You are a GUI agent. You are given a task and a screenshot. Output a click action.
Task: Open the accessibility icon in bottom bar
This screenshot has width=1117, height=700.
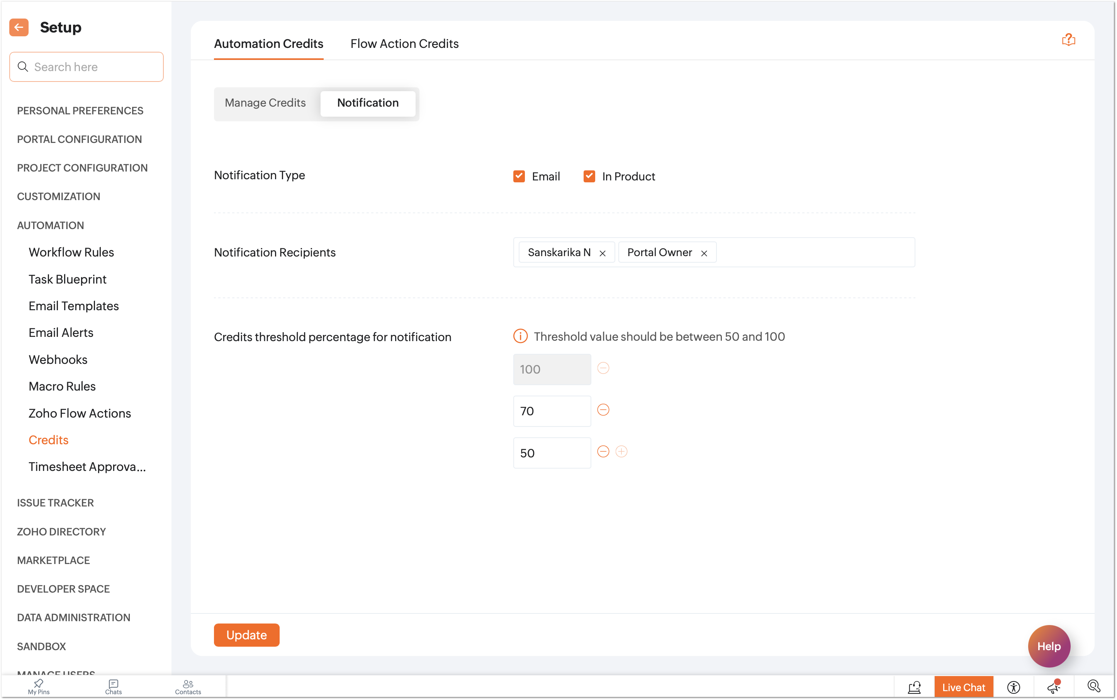coord(1013,687)
